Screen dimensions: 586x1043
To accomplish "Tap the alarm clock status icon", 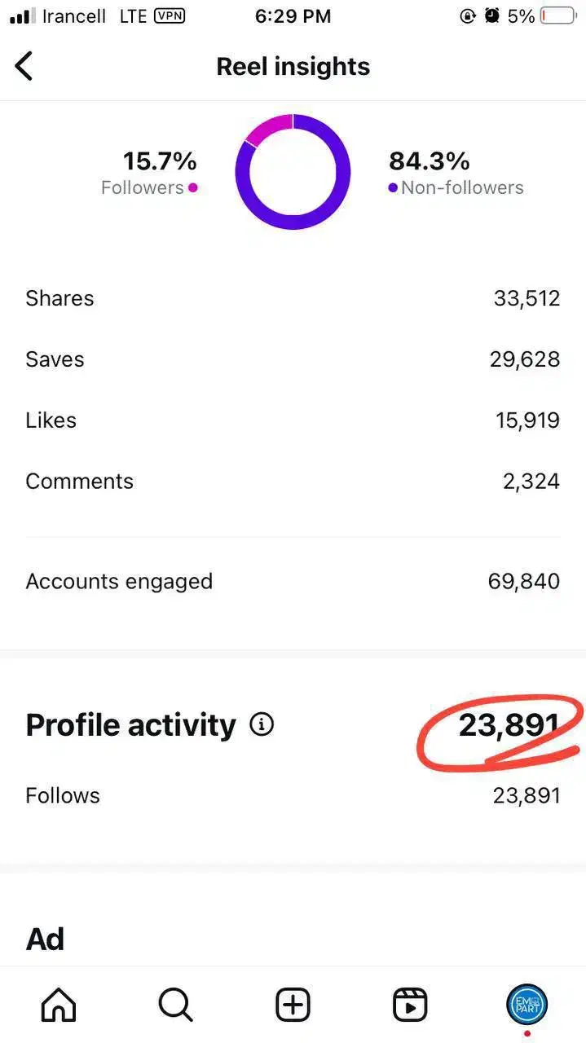I will click(491, 16).
